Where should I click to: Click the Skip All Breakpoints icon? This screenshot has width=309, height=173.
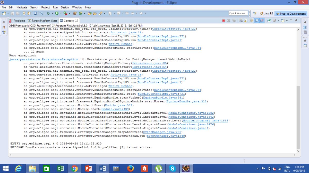tap(41, 13)
